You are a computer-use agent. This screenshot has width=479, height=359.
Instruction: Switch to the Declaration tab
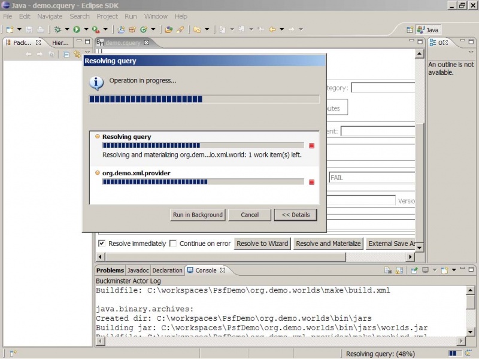[167, 270]
